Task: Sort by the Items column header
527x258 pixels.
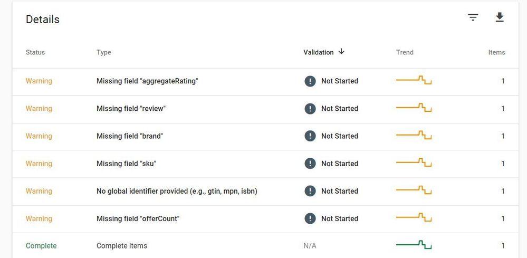Action: click(496, 52)
